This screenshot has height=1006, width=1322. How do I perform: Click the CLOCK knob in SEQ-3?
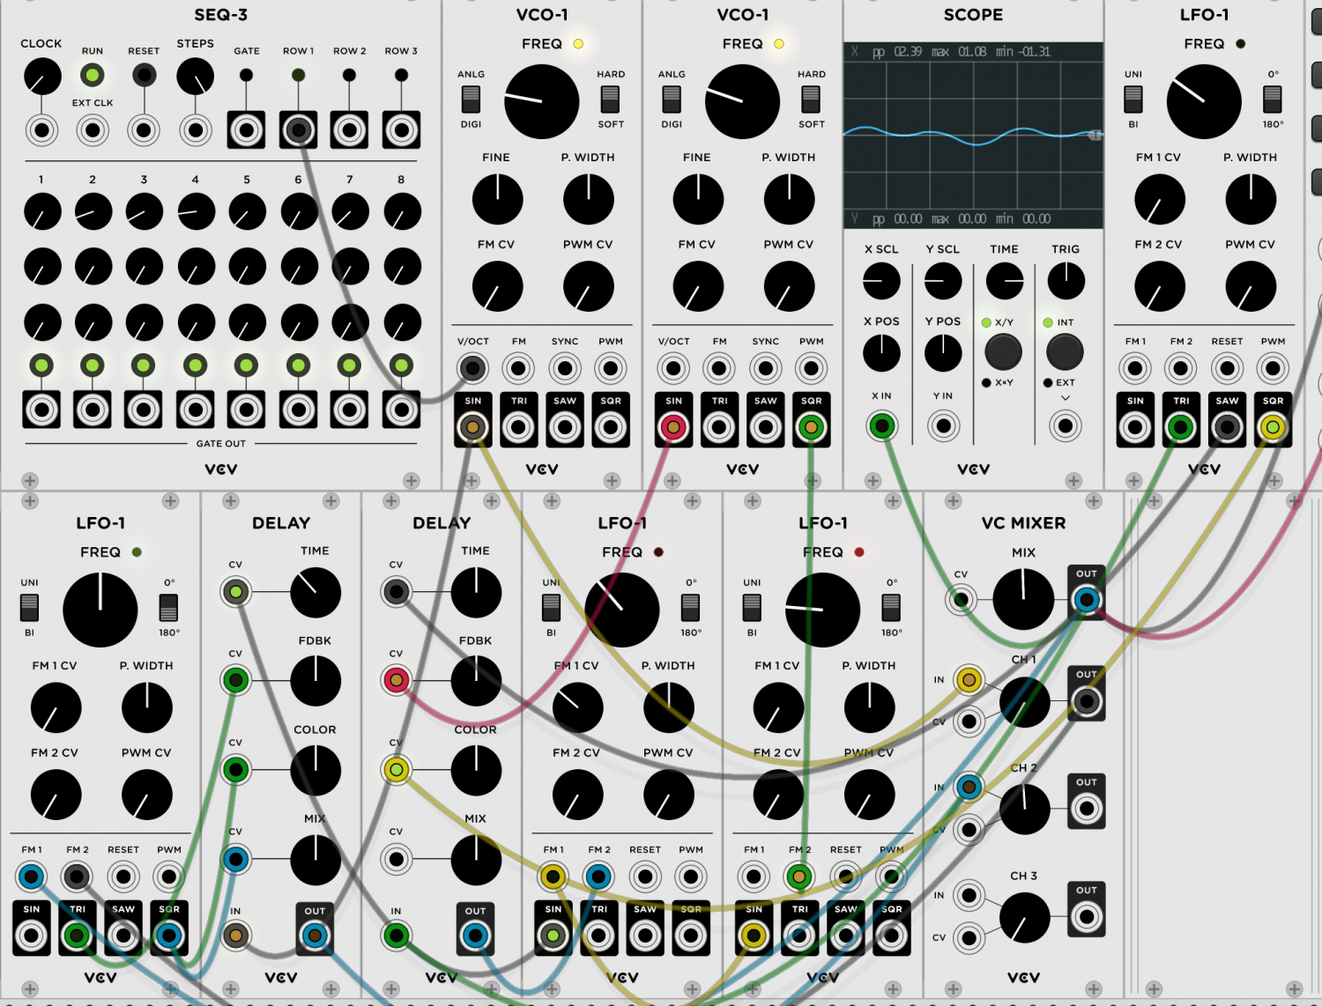41,77
